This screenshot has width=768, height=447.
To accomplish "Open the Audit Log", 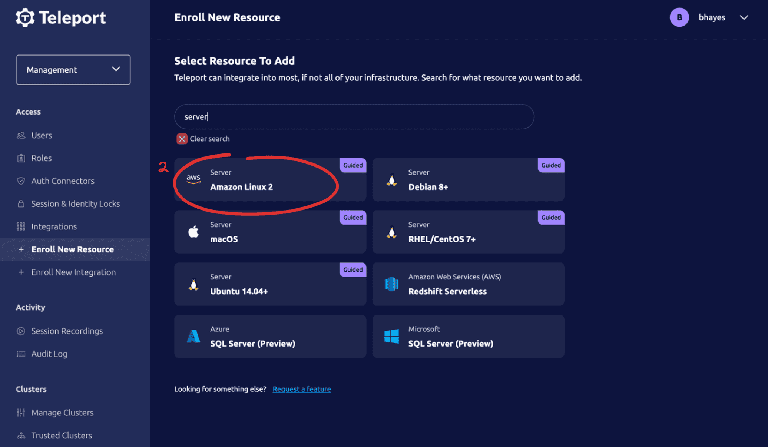I will pyautogui.click(x=49, y=354).
